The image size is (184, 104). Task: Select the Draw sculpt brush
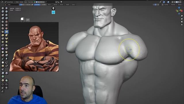(3, 8)
